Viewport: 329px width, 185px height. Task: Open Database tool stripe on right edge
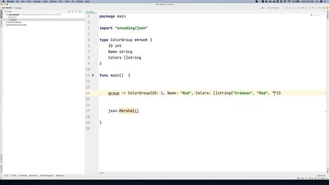(x=328, y=16)
